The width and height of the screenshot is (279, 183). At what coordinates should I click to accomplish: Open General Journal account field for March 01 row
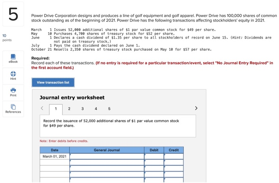point(107,156)
